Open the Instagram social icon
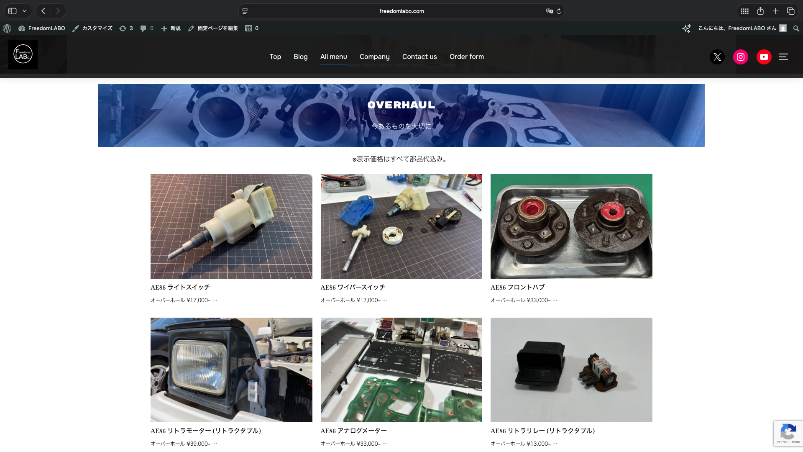Image resolution: width=803 pixels, height=452 pixels. (x=741, y=57)
